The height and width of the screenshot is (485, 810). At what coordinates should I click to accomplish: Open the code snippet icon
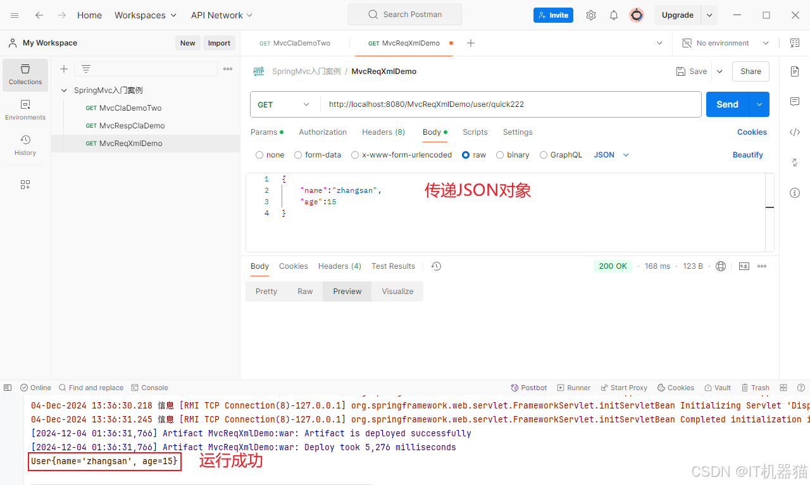(795, 132)
